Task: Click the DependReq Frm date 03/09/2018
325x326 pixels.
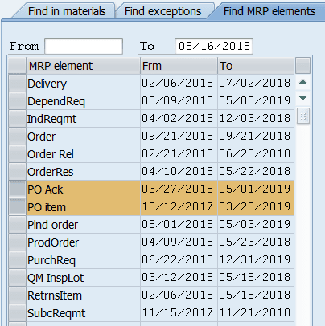Action: [x=178, y=100]
